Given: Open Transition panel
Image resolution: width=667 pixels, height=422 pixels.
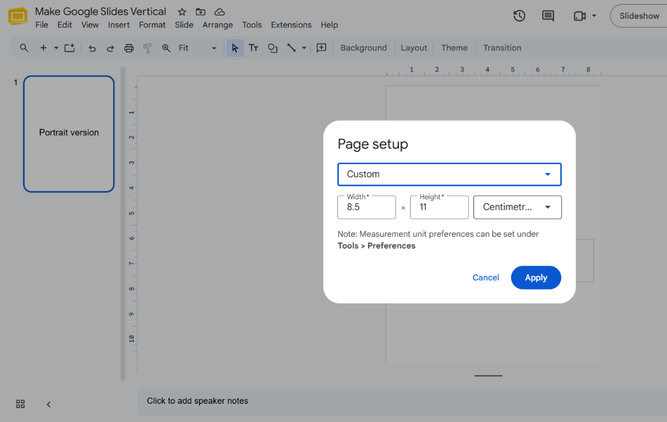Looking at the screenshot, I should [x=502, y=48].
